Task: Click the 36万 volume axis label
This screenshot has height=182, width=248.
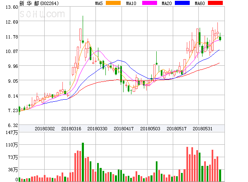Action: click(13, 170)
